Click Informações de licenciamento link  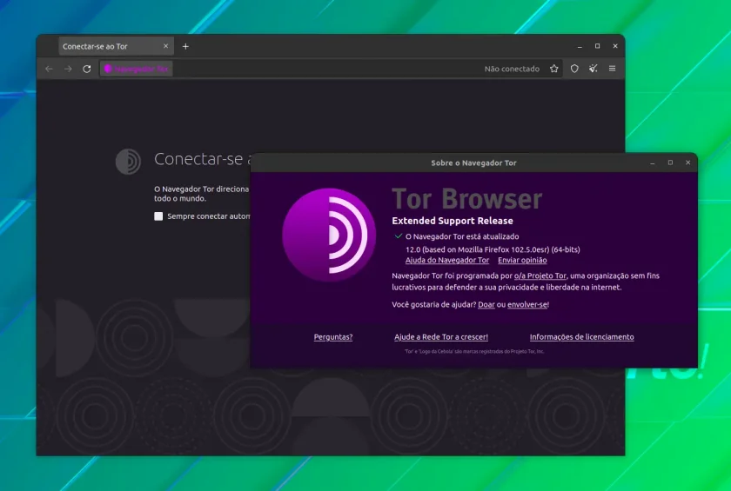[x=582, y=337]
